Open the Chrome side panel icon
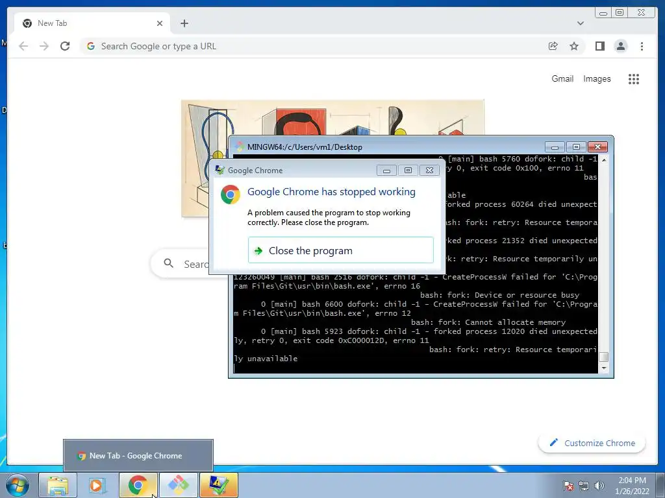665x498 pixels. click(x=599, y=46)
